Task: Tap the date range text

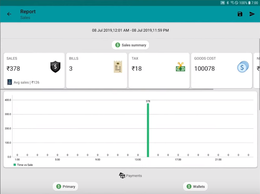Action: 130,31
